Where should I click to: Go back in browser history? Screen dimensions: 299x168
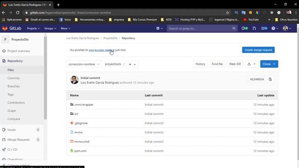coord(4,13)
